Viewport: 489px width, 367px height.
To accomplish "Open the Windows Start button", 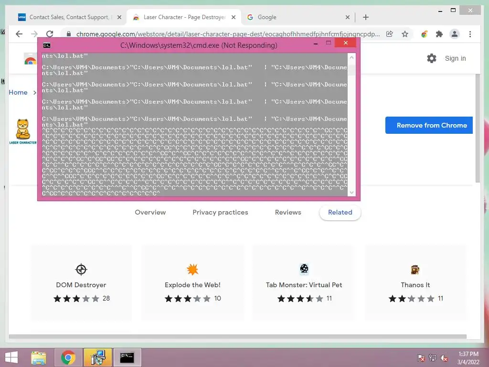I will [x=11, y=357].
